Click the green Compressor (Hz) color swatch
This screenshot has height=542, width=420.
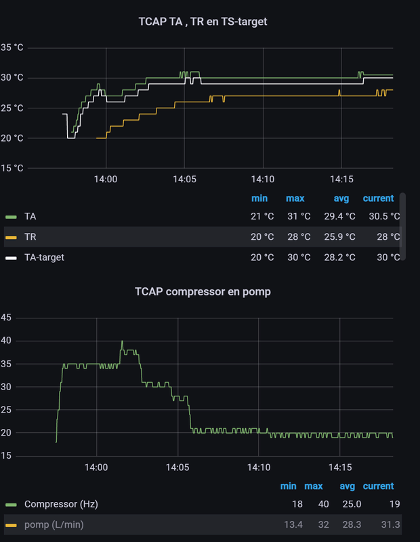coord(11,505)
